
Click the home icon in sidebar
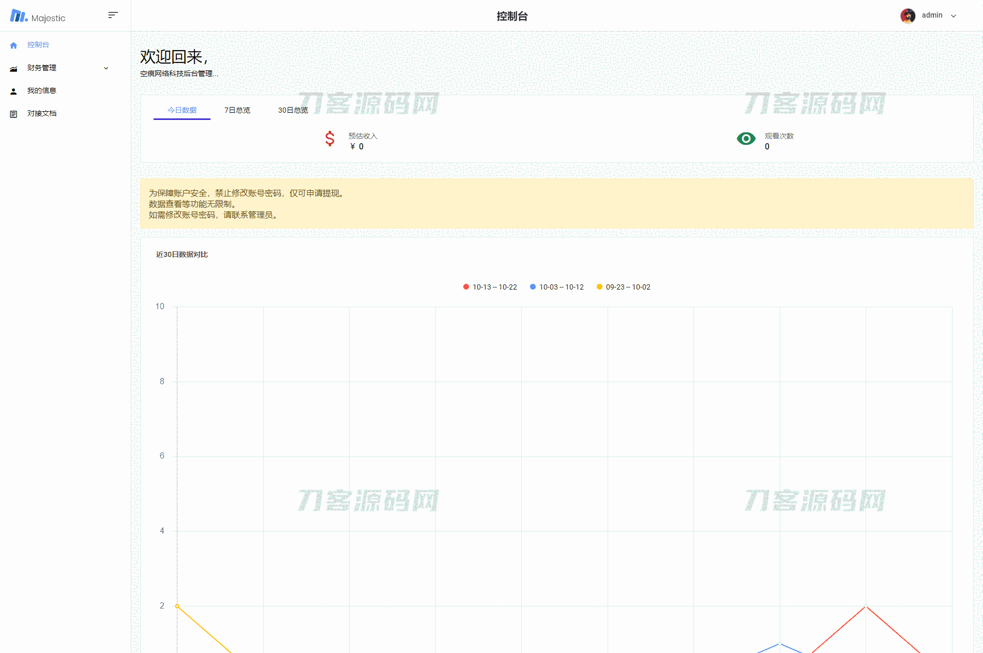14,45
